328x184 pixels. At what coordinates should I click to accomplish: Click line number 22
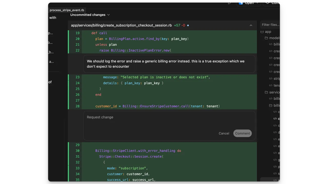pos(77,50)
